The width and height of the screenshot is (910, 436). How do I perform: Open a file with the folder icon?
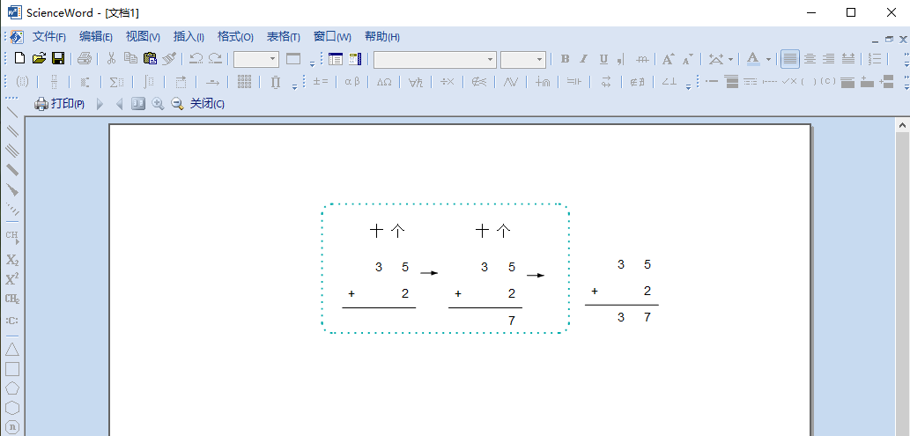click(39, 58)
